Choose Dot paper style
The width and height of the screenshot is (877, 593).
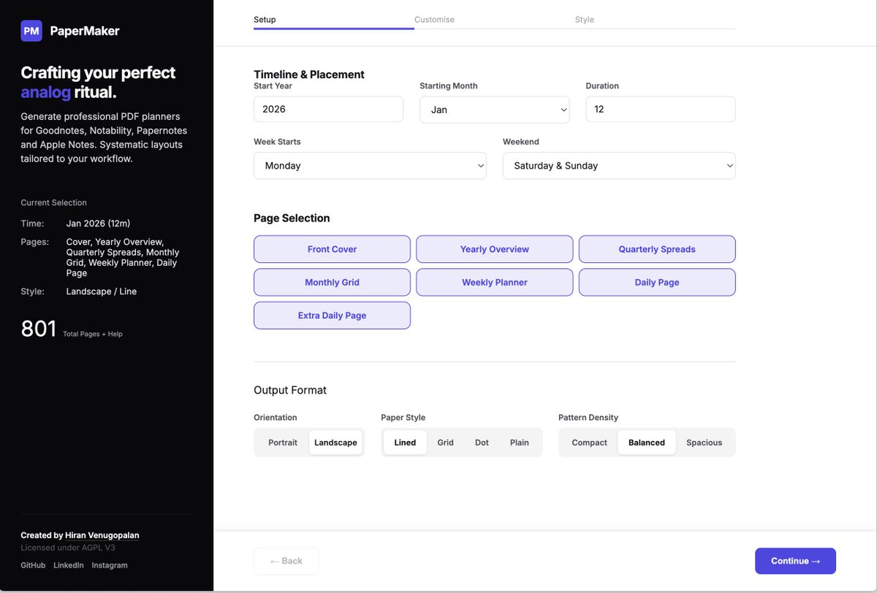(x=482, y=443)
